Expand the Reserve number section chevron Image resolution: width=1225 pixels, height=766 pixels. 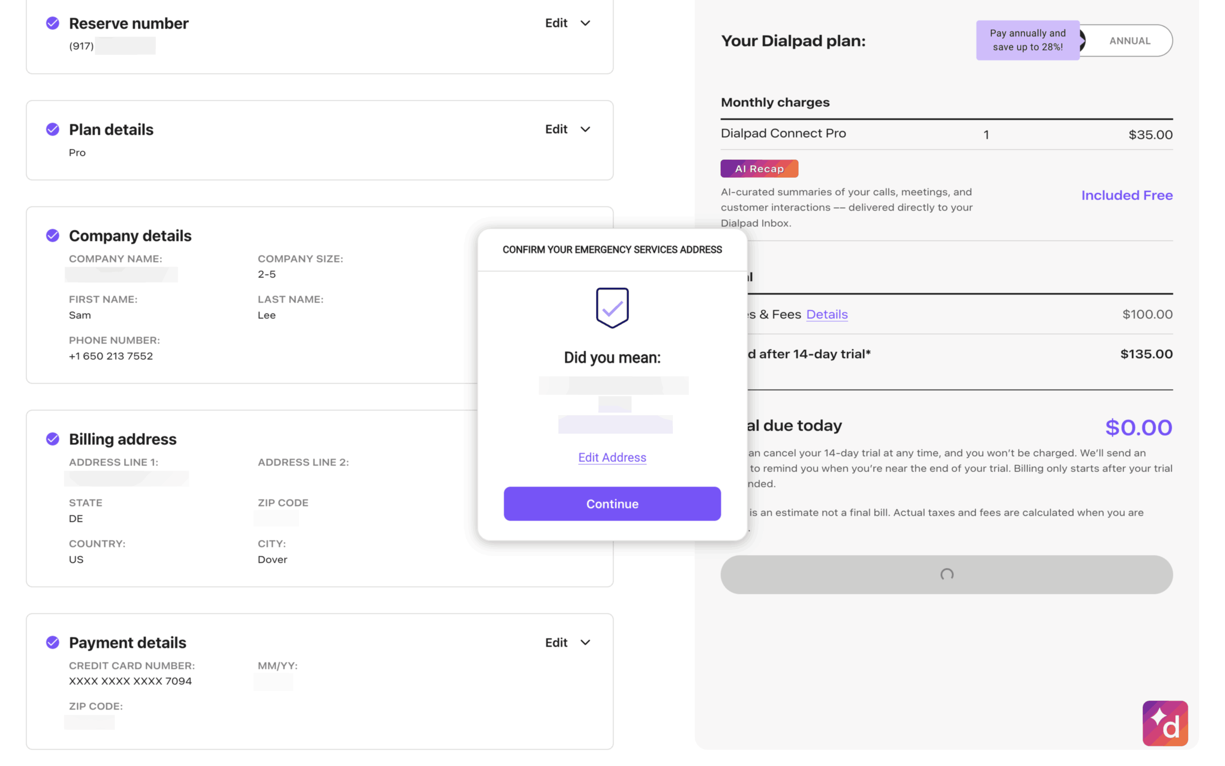[585, 24]
